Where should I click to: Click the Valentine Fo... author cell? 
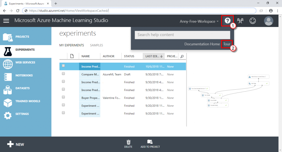[x=112, y=98]
